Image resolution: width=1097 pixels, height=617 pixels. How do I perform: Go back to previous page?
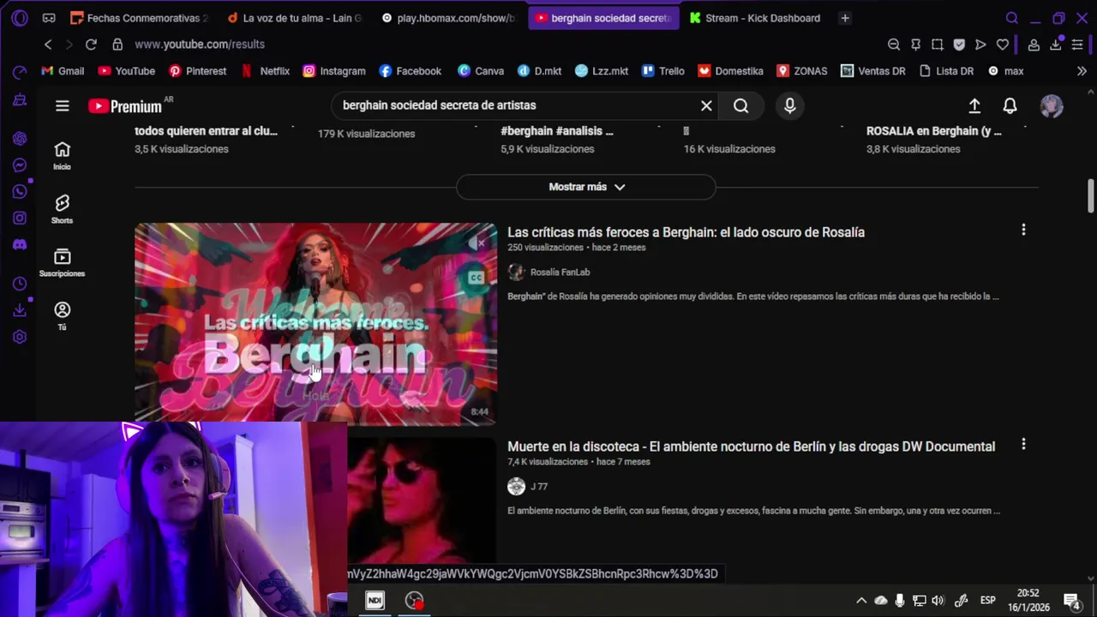[48, 45]
